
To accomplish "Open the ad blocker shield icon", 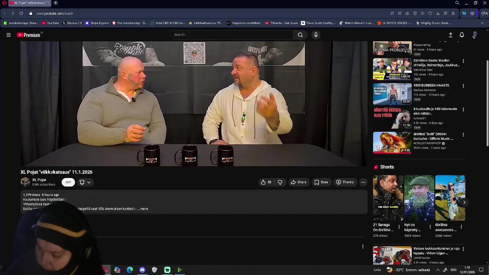I will point(415,13).
